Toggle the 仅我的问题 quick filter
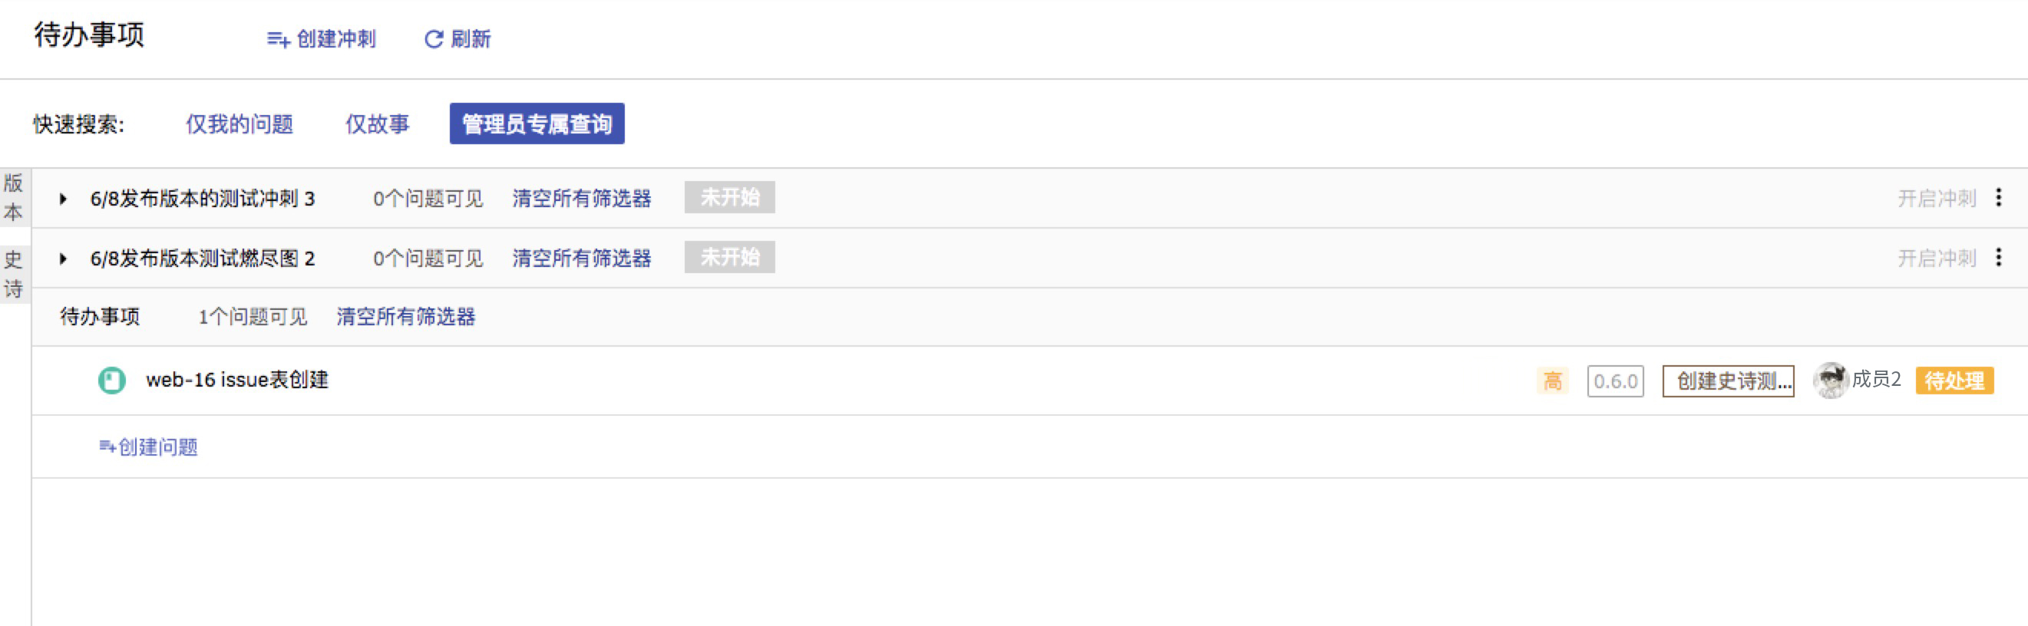2028x626 pixels. 239,124
